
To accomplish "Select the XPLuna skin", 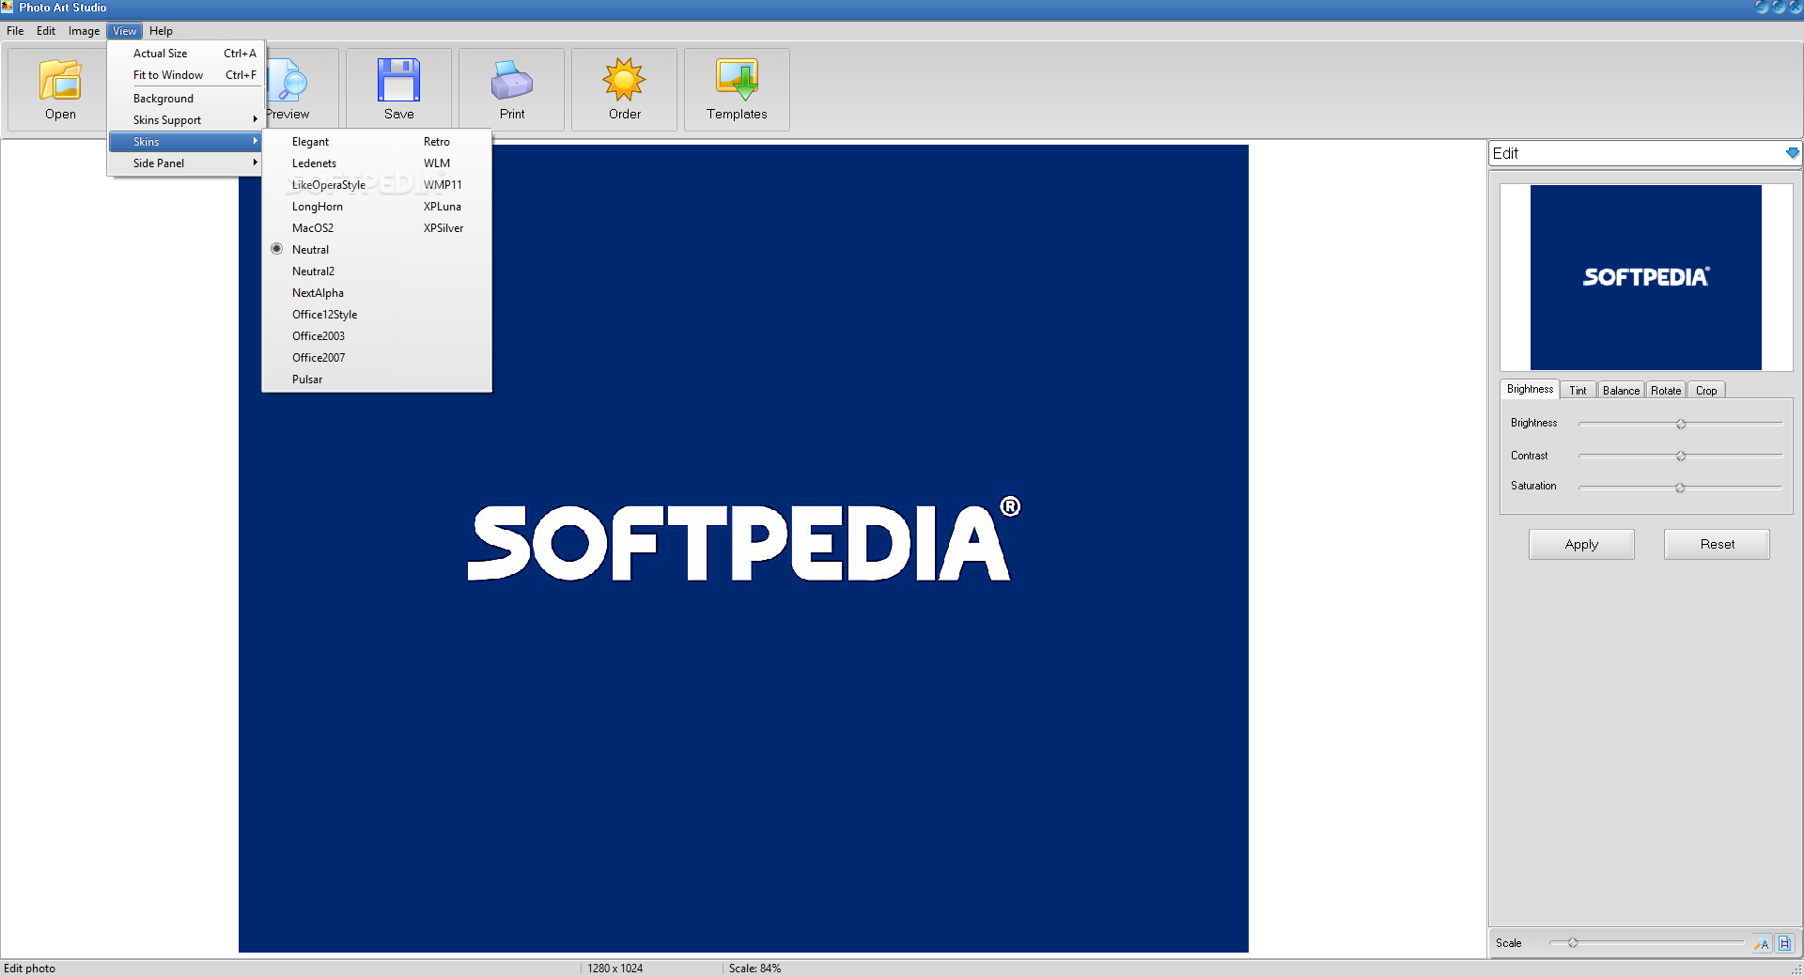I will coord(442,206).
